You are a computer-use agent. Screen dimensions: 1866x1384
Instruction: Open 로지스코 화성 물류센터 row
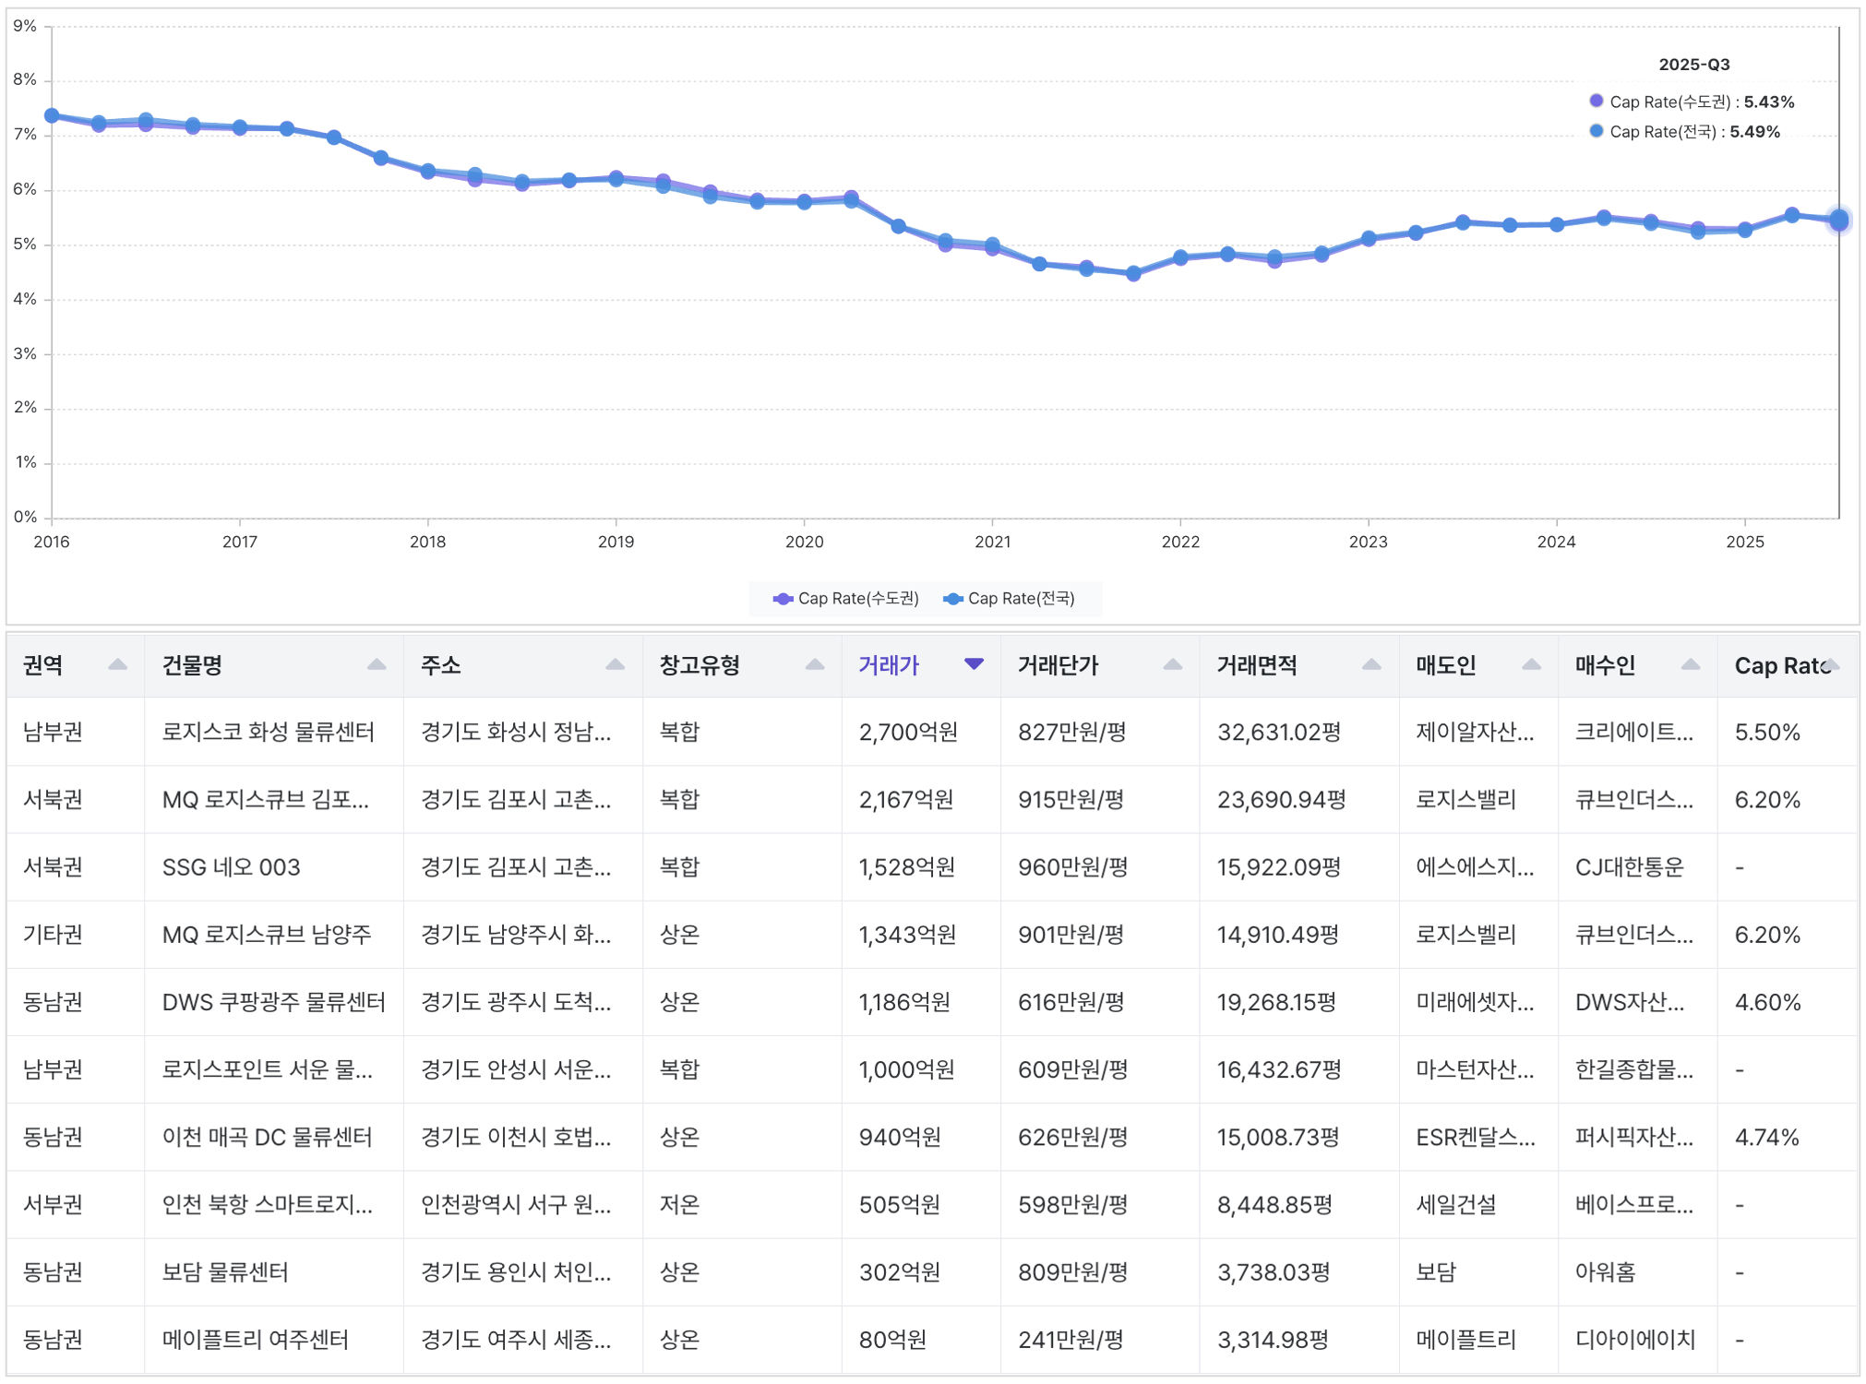tap(268, 733)
